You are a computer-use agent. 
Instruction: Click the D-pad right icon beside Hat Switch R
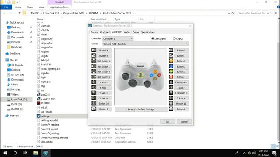tap(94, 77)
